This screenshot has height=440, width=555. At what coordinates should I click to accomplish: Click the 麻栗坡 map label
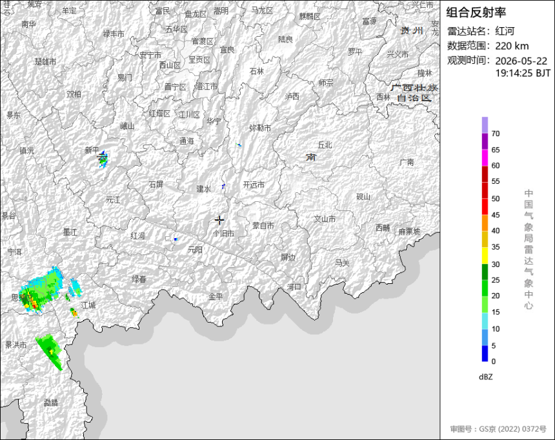click(409, 232)
